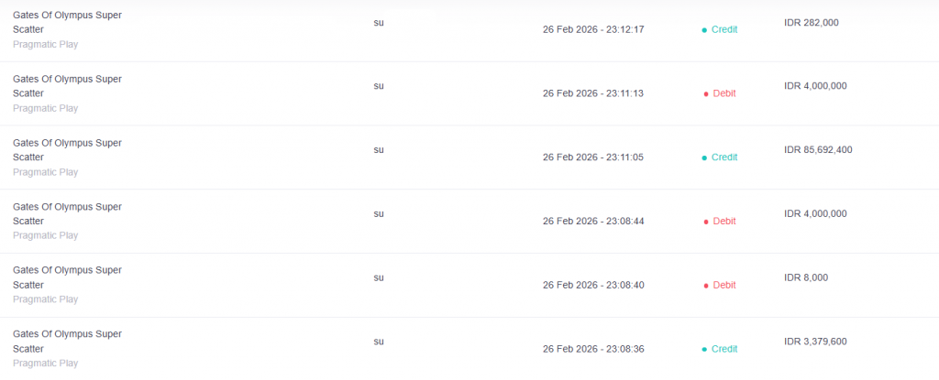Click the IDR 4,000,000 amount at 23:08:44

(x=815, y=213)
